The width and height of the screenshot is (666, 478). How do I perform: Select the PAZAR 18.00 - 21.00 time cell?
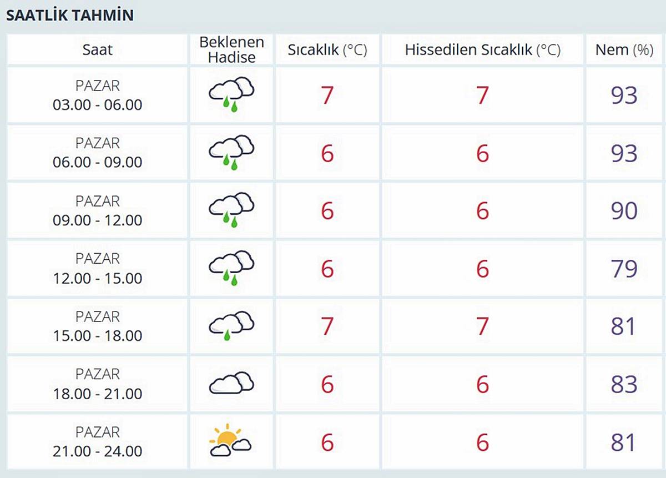[98, 384]
